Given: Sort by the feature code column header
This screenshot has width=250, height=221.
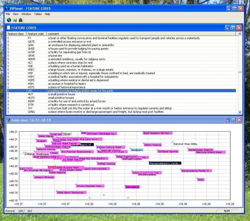Looking at the screenshot, I should coord(37,34).
